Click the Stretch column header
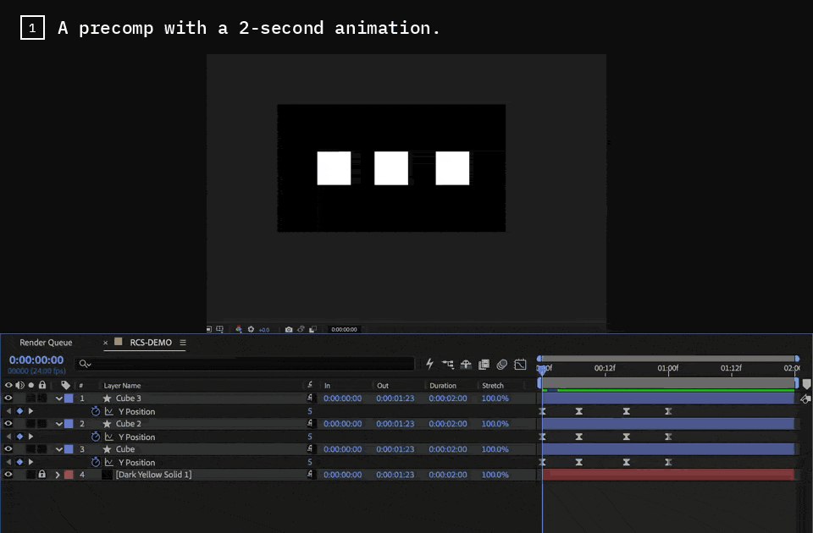The width and height of the screenshot is (813, 533). point(493,386)
